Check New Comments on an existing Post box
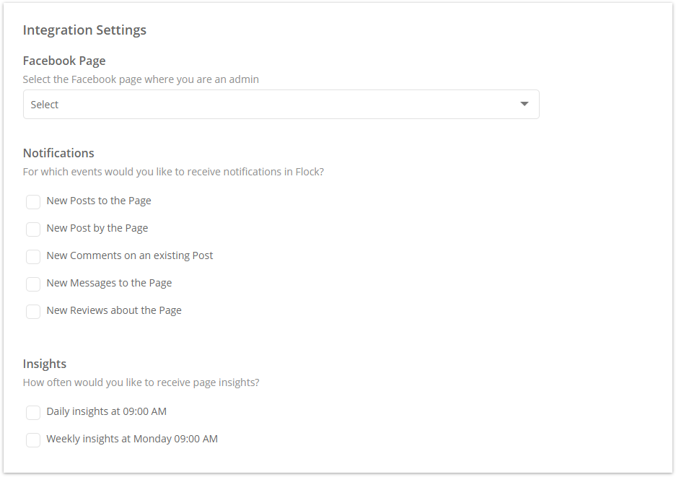 [x=33, y=257]
